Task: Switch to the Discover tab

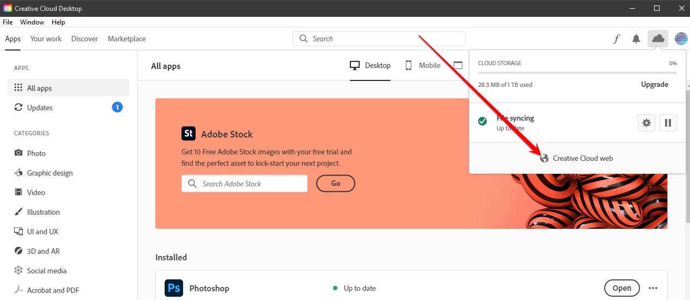Action: (x=85, y=39)
